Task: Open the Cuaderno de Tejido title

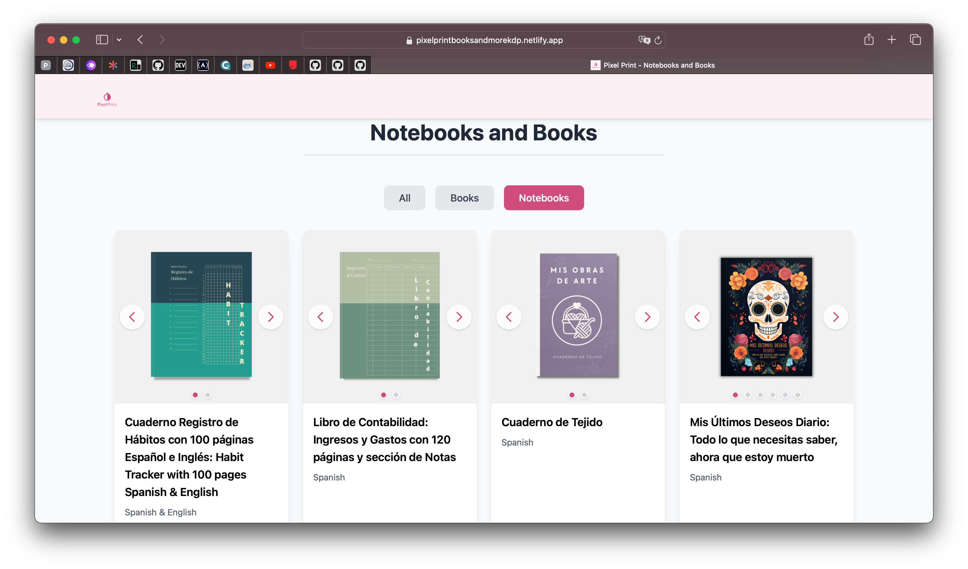Action: tap(552, 422)
